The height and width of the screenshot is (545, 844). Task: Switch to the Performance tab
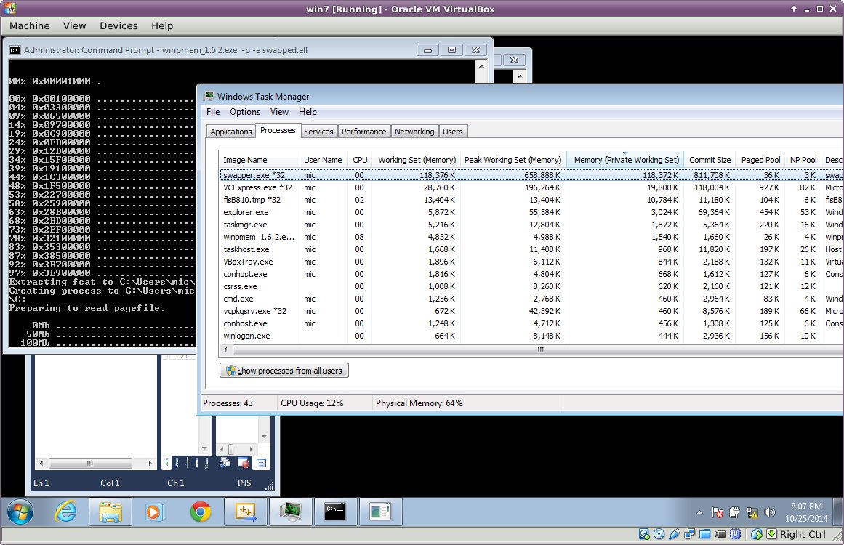(364, 132)
